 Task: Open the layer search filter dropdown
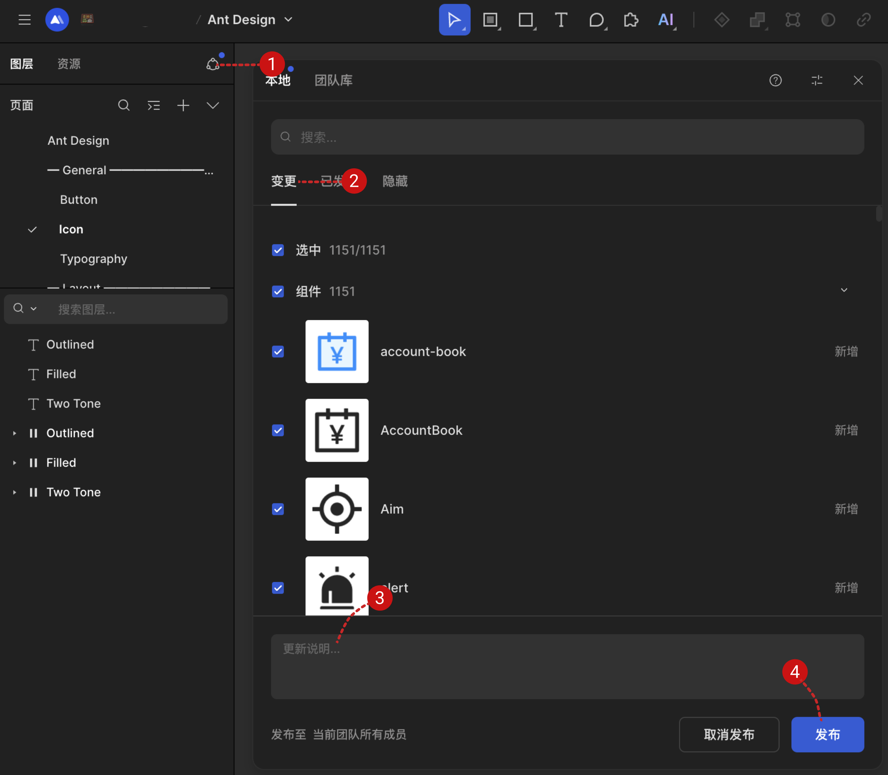(x=25, y=308)
